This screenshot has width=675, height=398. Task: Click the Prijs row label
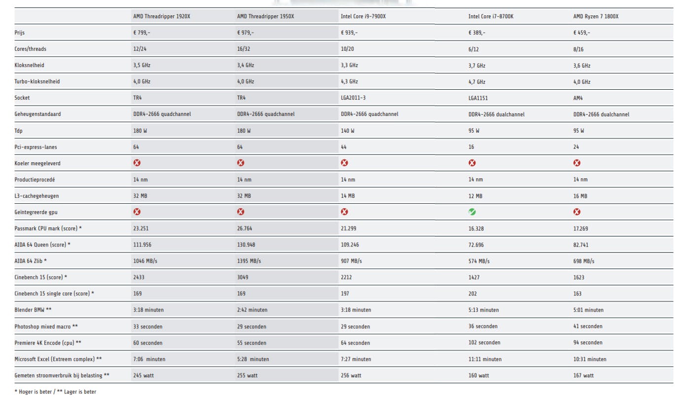(x=19, y=33)
